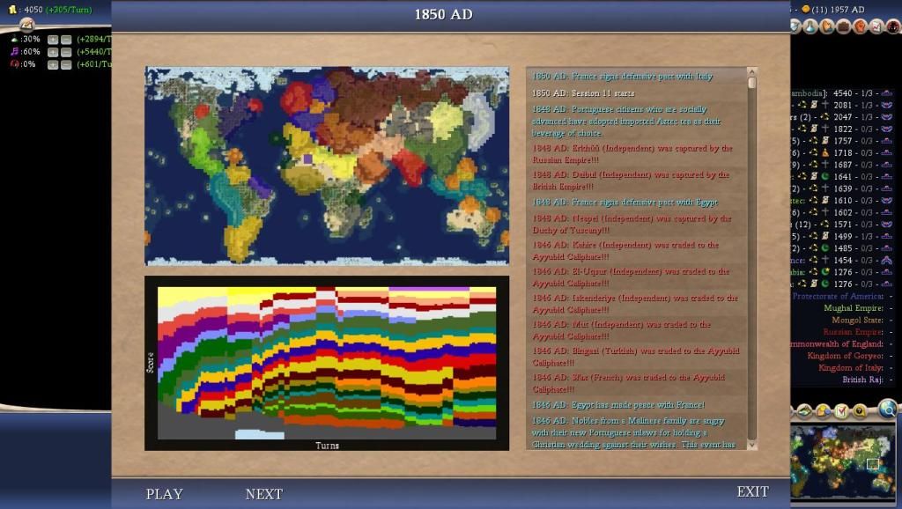Screen dimensions: 902x509
Task: Select log entry 'Daibul captured by British Empire'
Action: [636, 180]
